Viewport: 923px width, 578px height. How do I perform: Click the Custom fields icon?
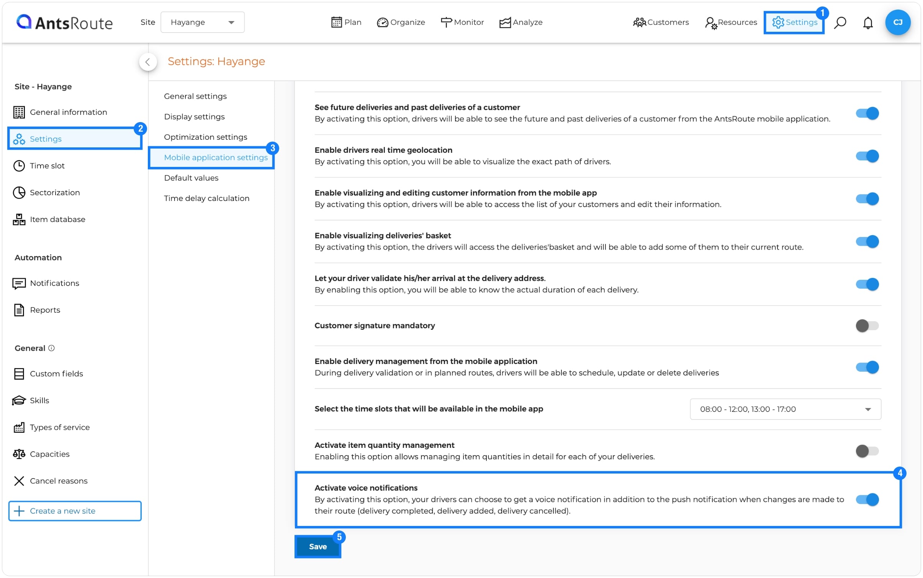tap(19, 374)
